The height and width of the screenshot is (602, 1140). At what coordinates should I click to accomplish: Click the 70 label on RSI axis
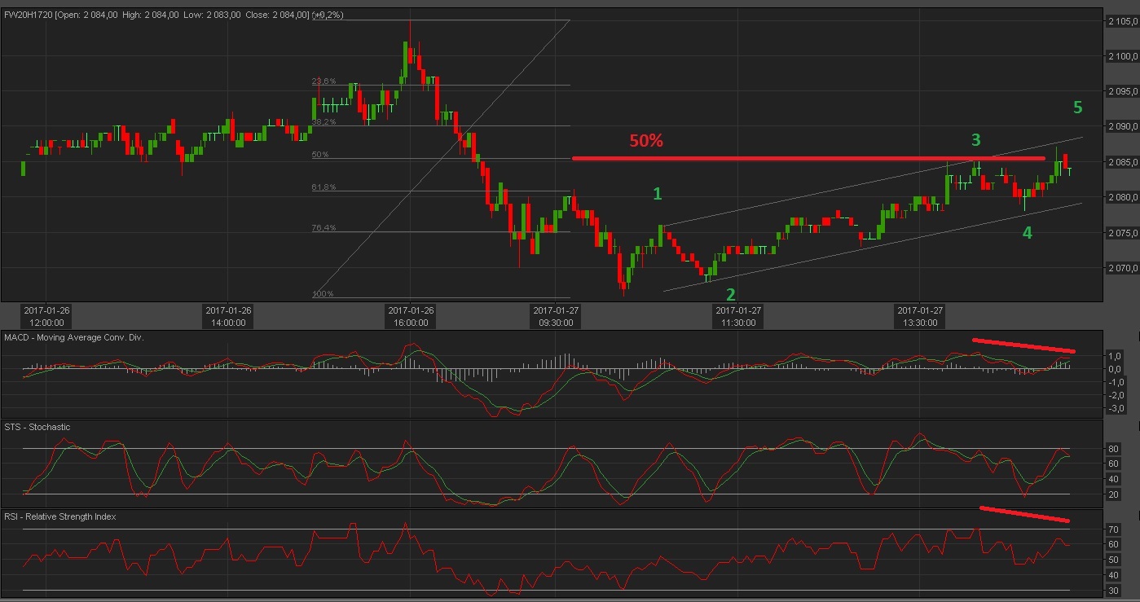[x=1113, y=529]
